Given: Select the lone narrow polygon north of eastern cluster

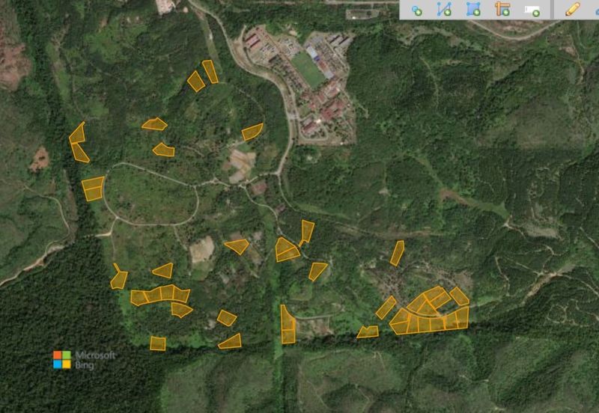Looking at the screenshot, I should click(x=397, y=252).
